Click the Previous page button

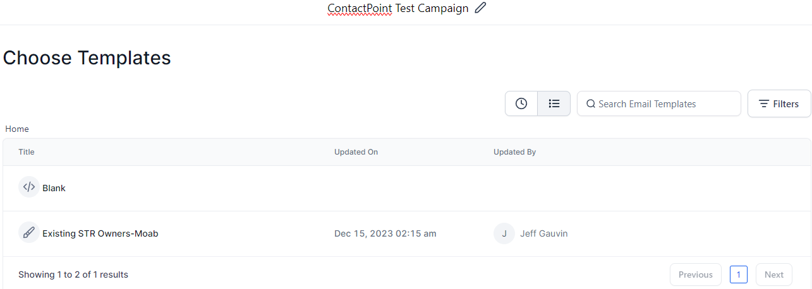point(696,274)
